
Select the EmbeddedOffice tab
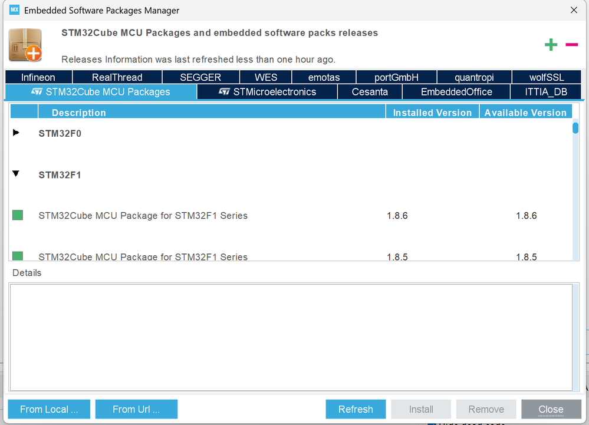456,92
